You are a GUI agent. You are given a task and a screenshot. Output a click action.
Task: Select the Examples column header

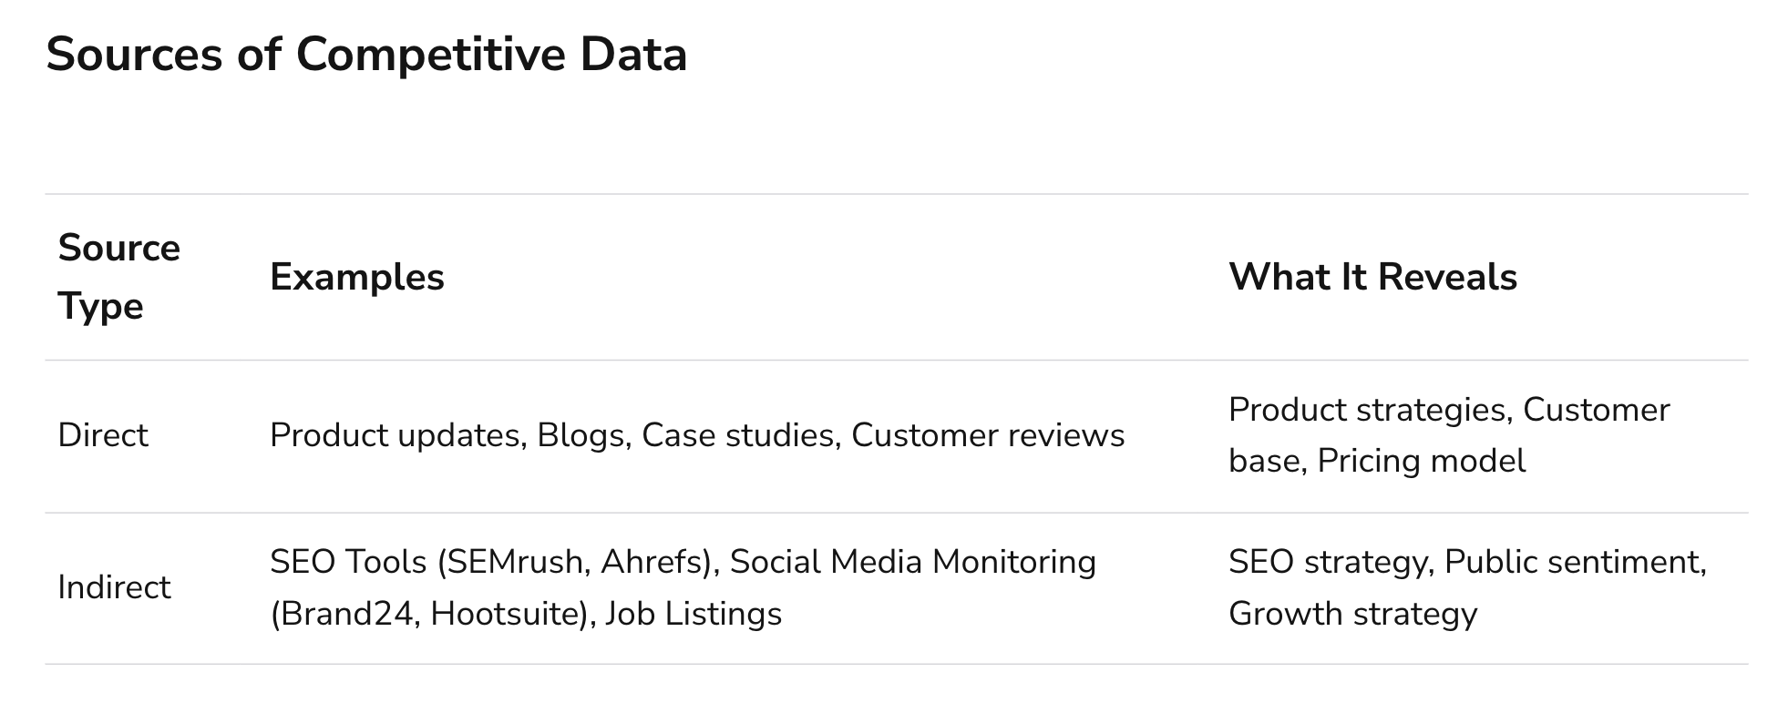point(357,277)
